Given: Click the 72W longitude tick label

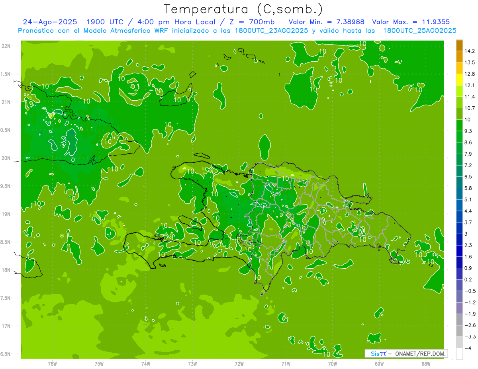Looking at the screenshot, I should (x=239, y=364).
